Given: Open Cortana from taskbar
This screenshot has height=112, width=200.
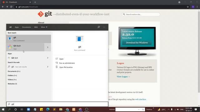Looking at the screenshot, I should point(16,110).
